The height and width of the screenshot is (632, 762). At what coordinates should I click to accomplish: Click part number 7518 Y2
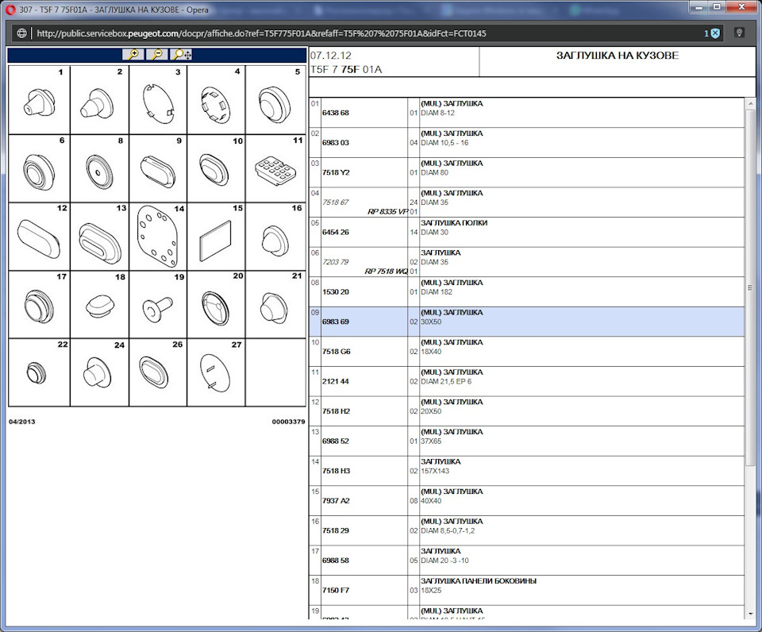coord(336,172)
